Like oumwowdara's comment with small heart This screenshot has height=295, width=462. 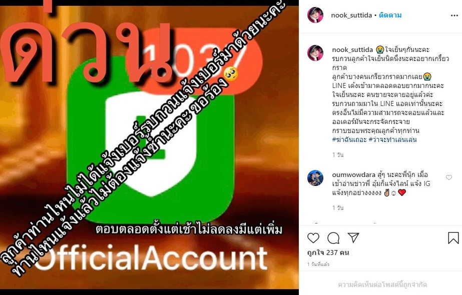click(x=449, y=177)
